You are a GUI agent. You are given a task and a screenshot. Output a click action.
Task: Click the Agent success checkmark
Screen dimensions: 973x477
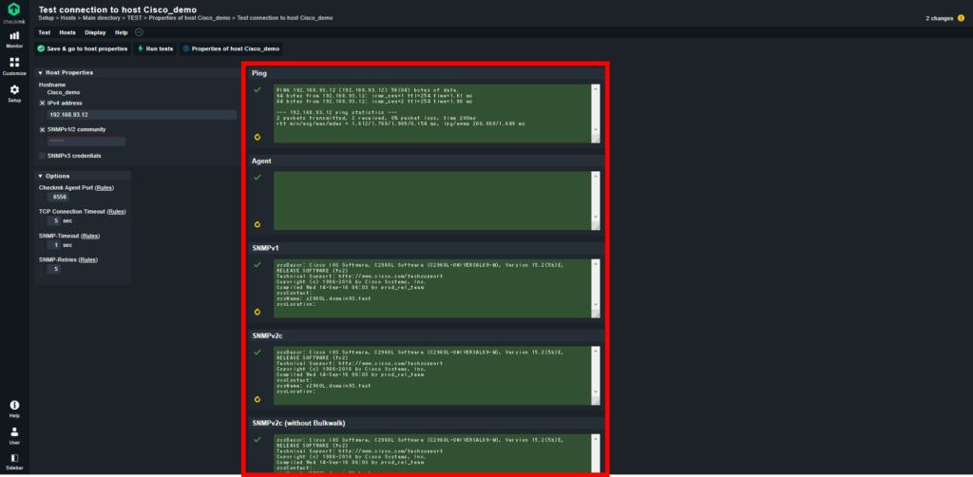pos(257,178)
